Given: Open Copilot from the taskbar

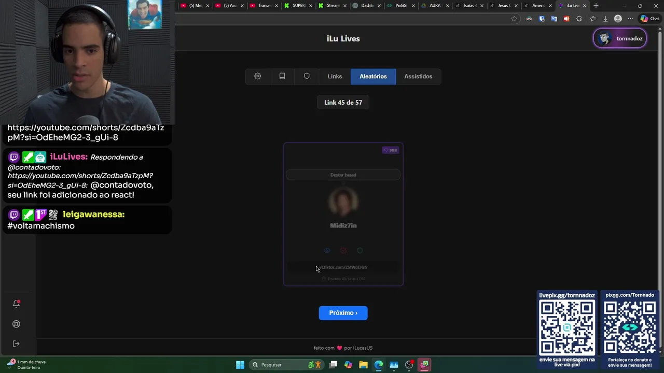Looking at the screenshot, I should [x=348, y=365].
